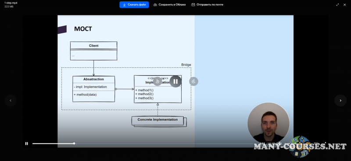Click the МОСТ slide title in the video
351x161 pixels.
pyautogui.click(x=83, y=29)
